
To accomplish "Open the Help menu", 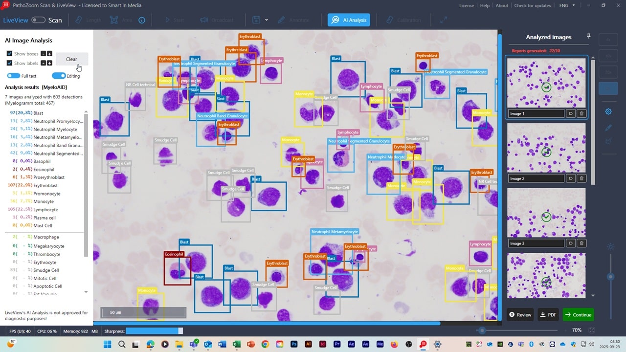I will tap(485, 5).
